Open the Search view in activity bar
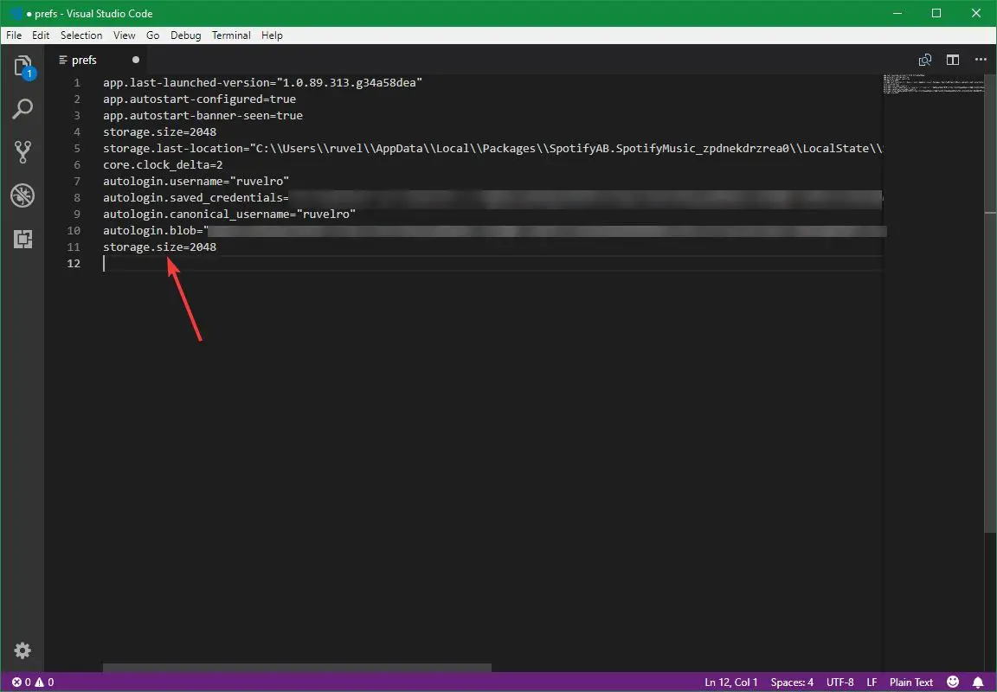The image size is (997, 692). click(x=23, y=109)
